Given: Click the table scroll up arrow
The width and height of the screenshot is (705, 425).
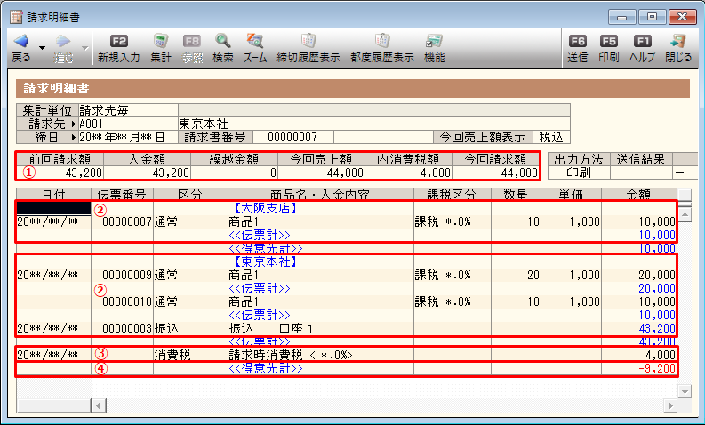Looking at the screenshot, I should pos(685,214).
